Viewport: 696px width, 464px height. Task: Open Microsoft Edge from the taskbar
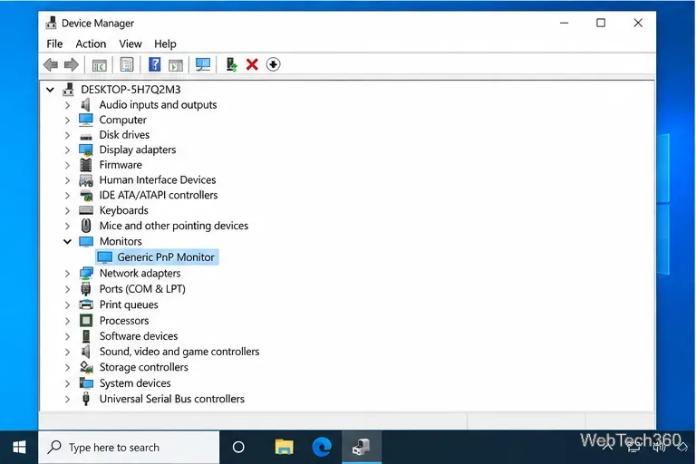pyautogui.click(x=322, y=447)
